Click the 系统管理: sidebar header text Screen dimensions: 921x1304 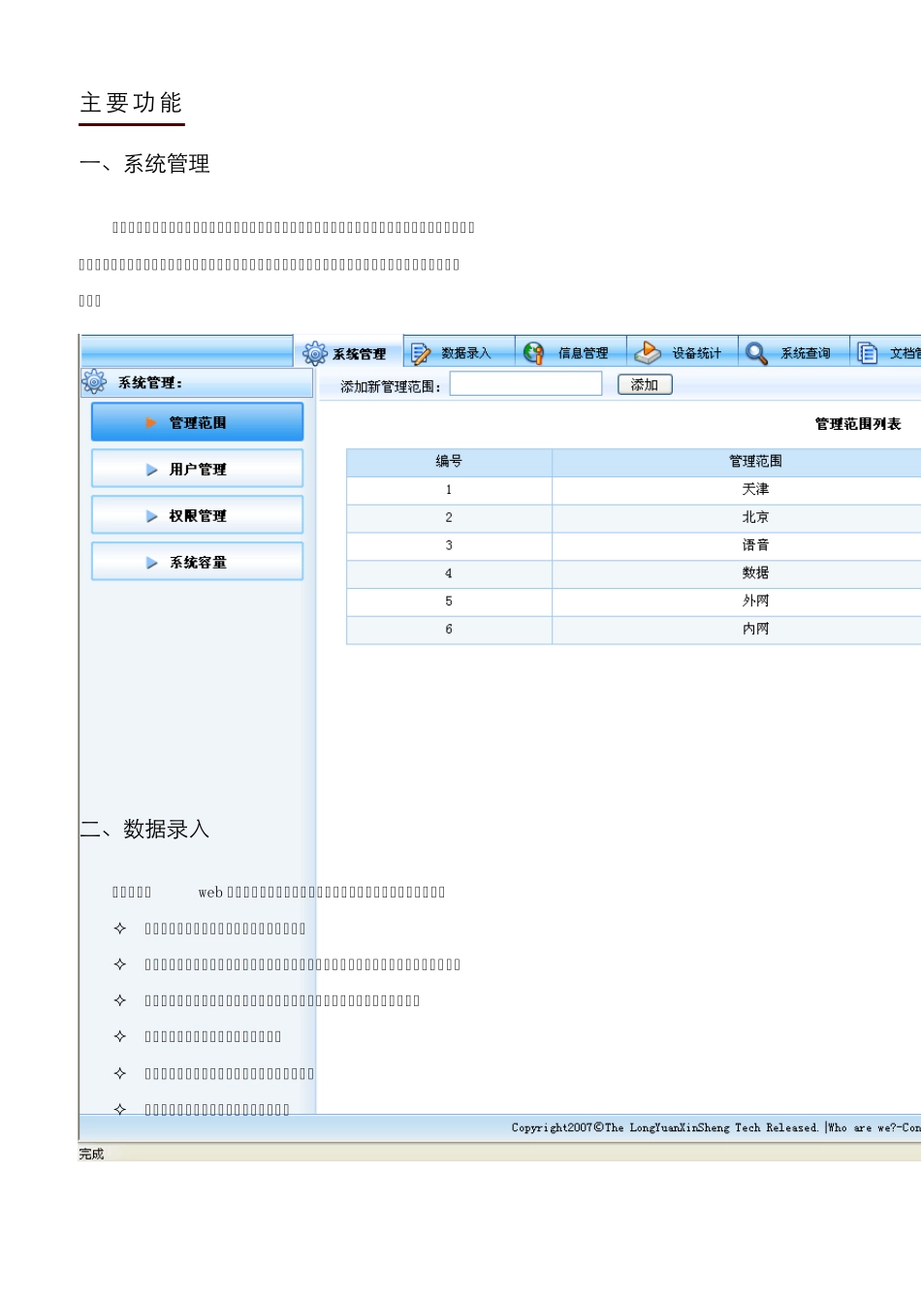[150, 383]
